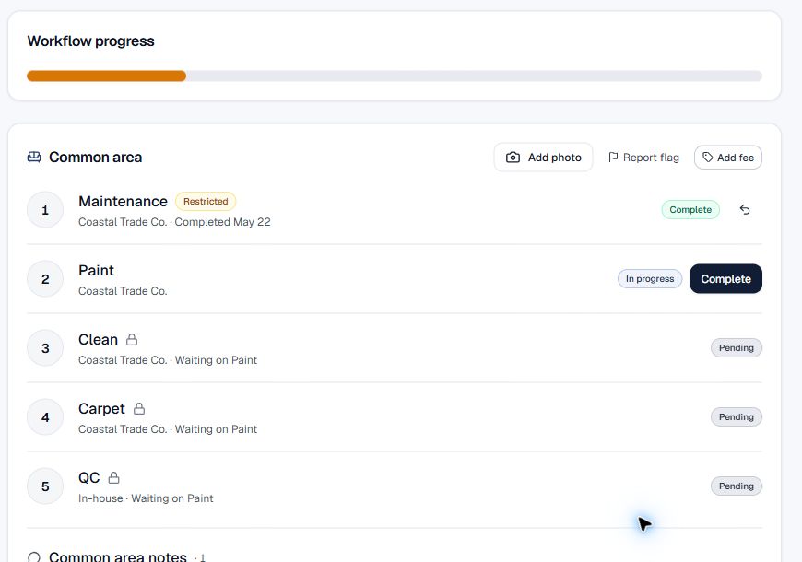Image resolution: width=802 pixels, height=562 pixels.
Task: Click step number 5 circle
Action: pyautogui.click(x=45, y=486)
